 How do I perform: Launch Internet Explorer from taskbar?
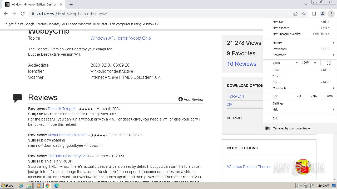[x=21, y=186]
